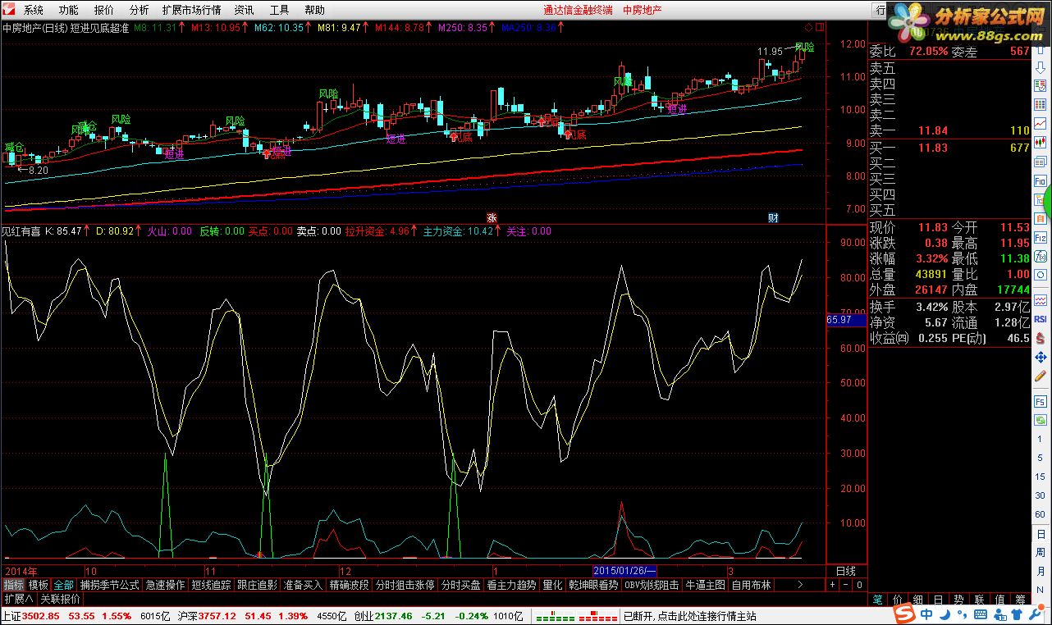
Task: Click the circle icon in right sidebar
Action: click(x=1040, y=275)
